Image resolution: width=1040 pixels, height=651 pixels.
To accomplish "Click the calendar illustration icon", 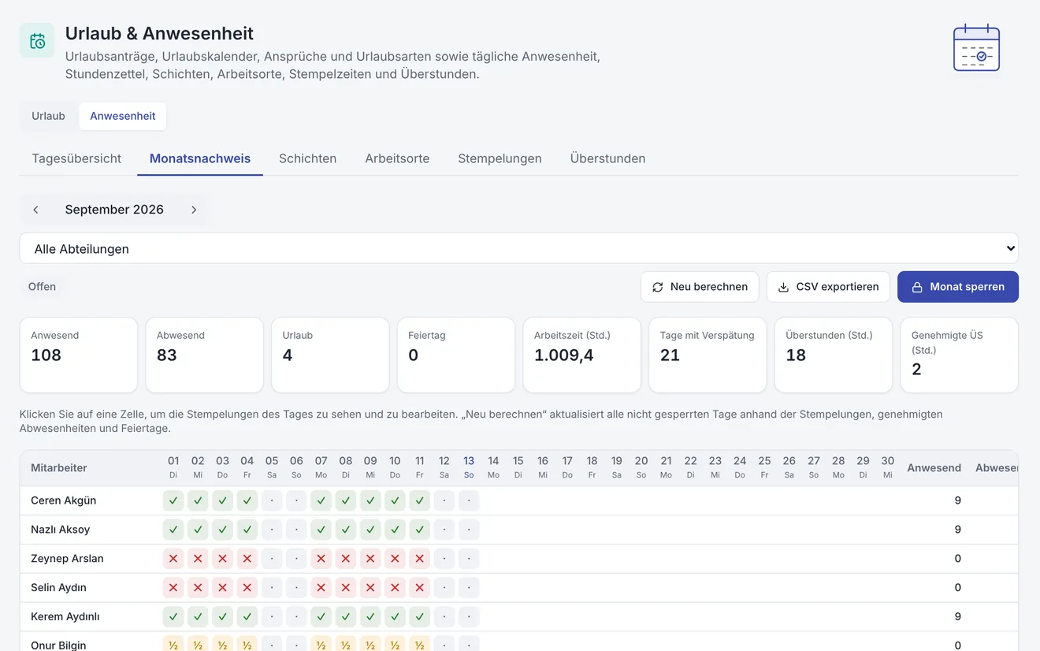I will coord(976,47).
